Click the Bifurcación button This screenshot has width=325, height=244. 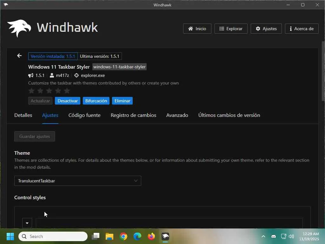(x=96, y=101)
